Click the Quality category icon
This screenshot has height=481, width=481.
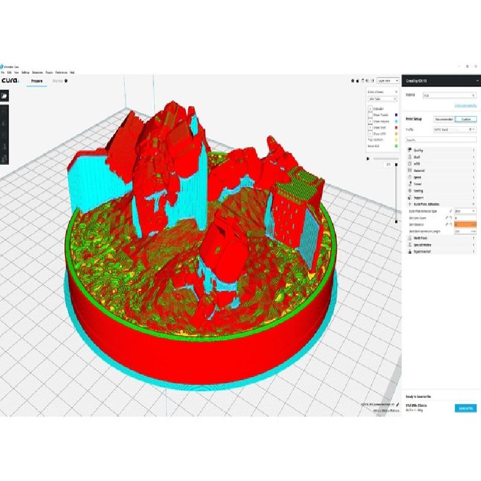tap(409, 150)
